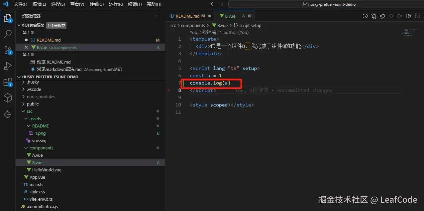The width and height of the screenshot is (424, 211).
Task: Open the 终端(T) menu
Action: (x=135, y=4)
